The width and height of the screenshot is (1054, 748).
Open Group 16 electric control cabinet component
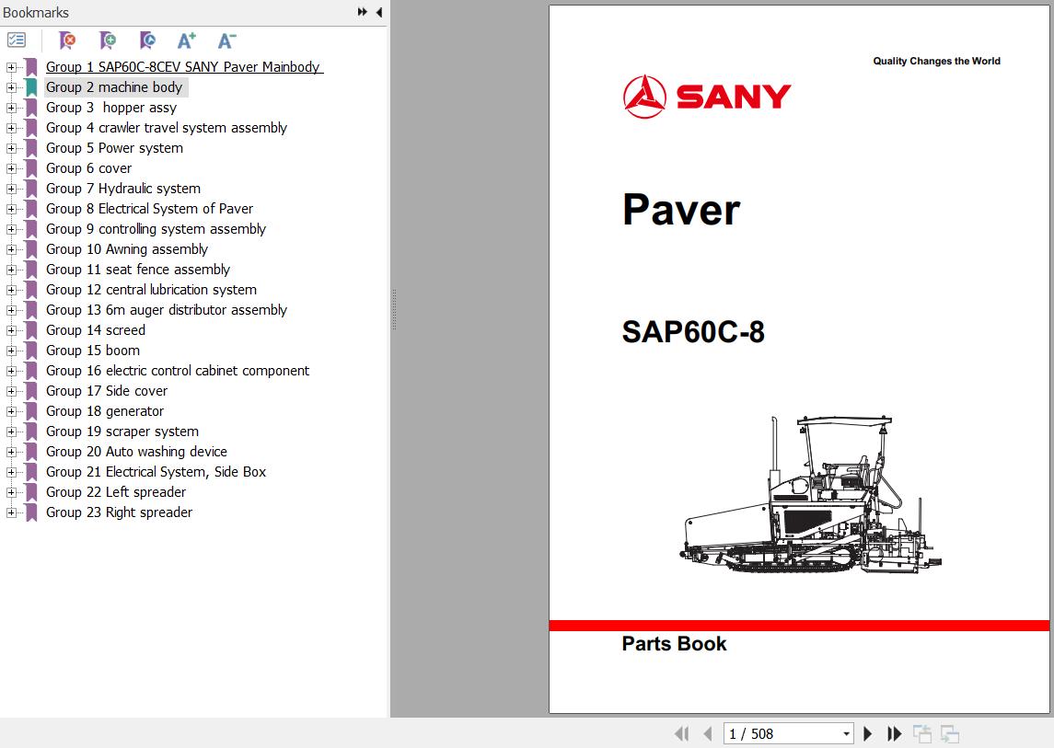(178, 370)
